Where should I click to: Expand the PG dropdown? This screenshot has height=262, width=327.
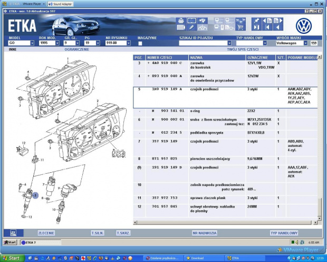click(x=98, y=43)
